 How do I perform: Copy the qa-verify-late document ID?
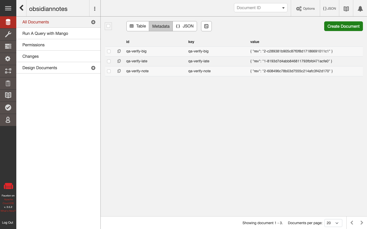point(119,61)
